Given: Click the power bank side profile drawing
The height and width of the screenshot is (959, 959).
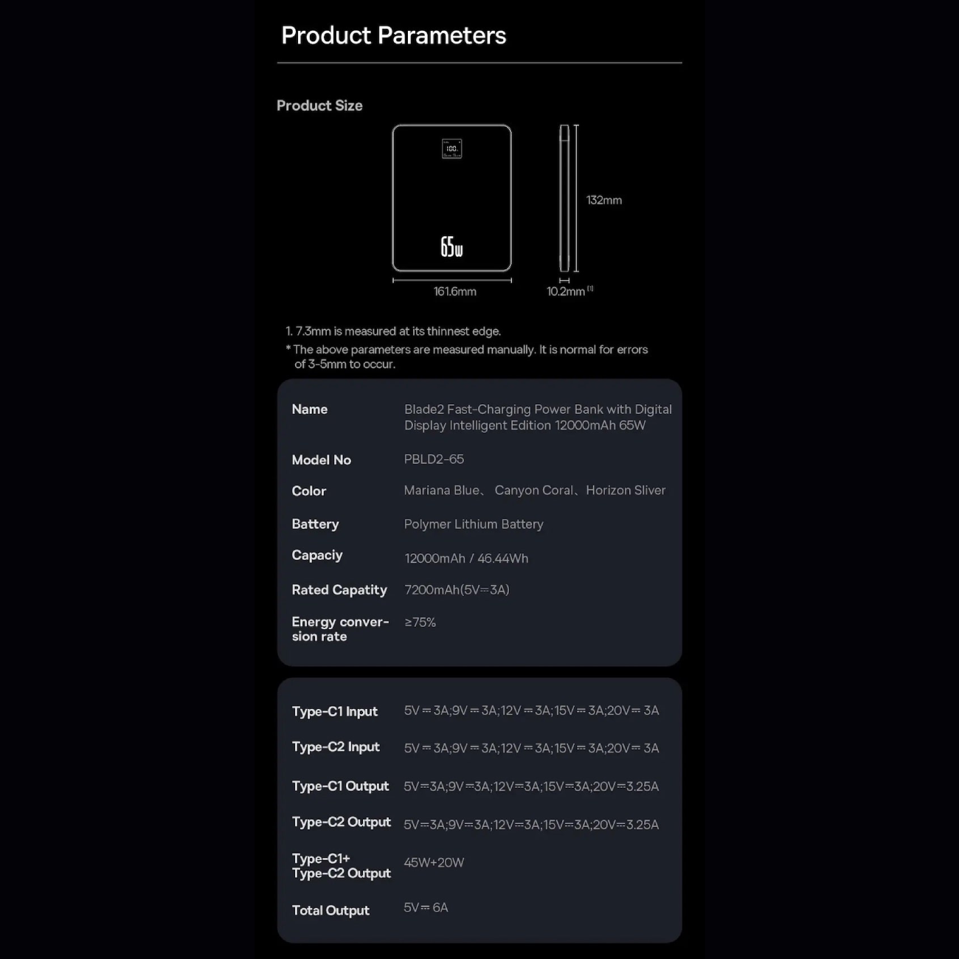Looking at the screenshot, I should pyautogui.click(x=564, y=198).
